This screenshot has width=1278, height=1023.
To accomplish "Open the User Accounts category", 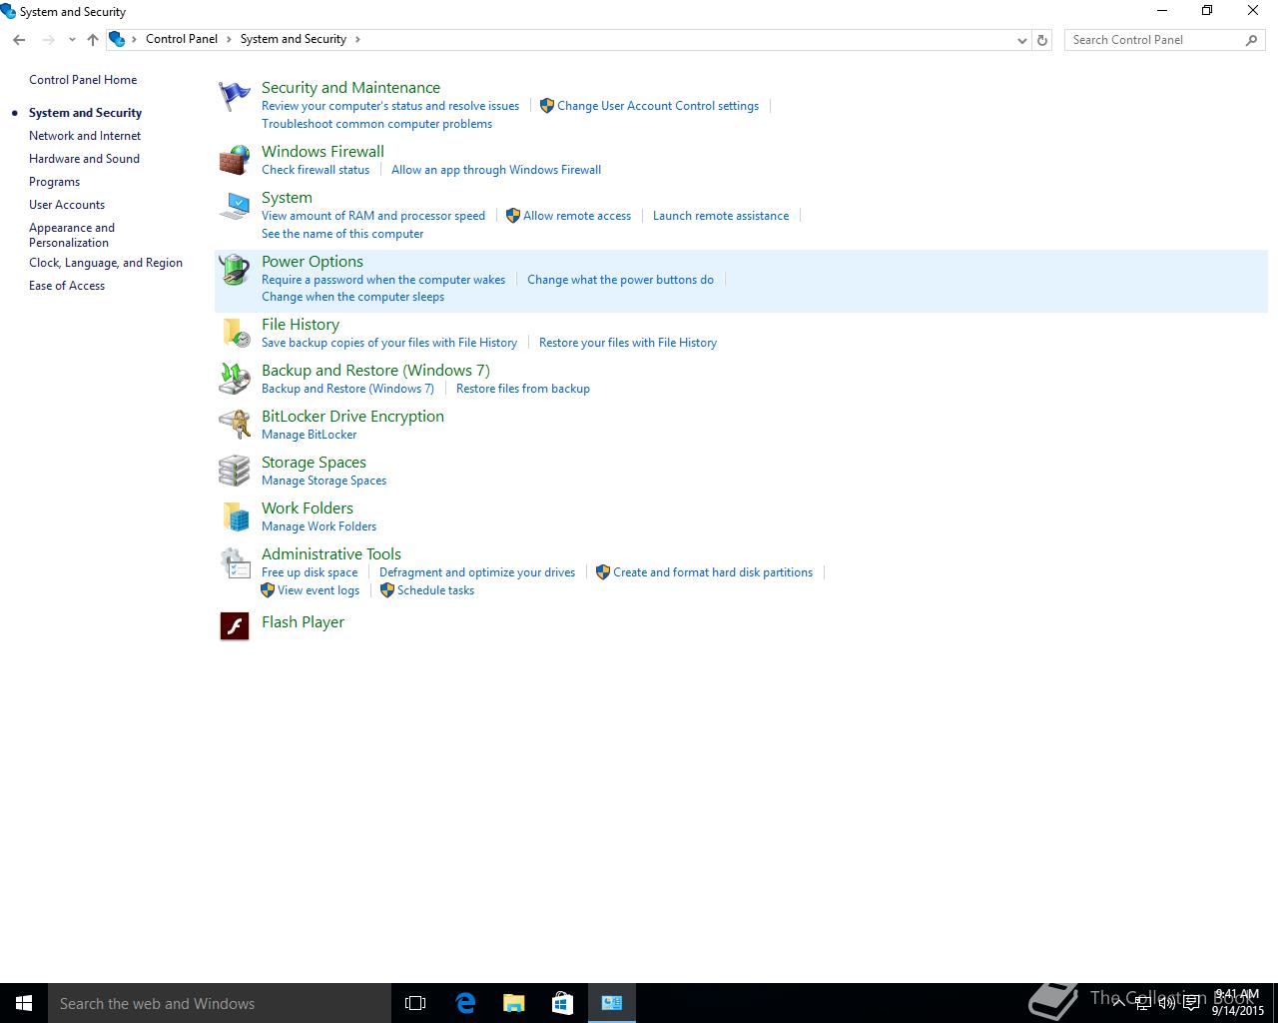I will [67, 205].
